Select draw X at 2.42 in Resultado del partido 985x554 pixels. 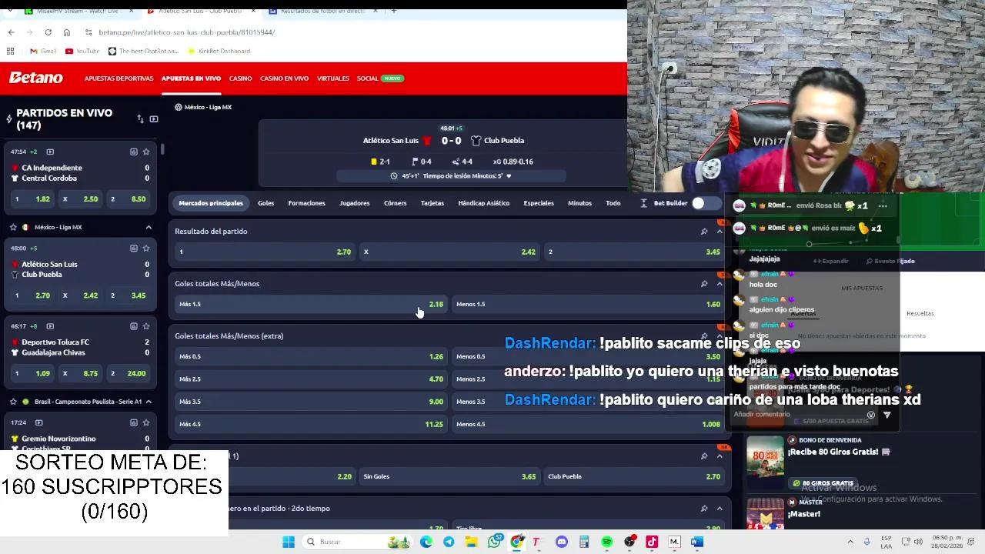449,252
